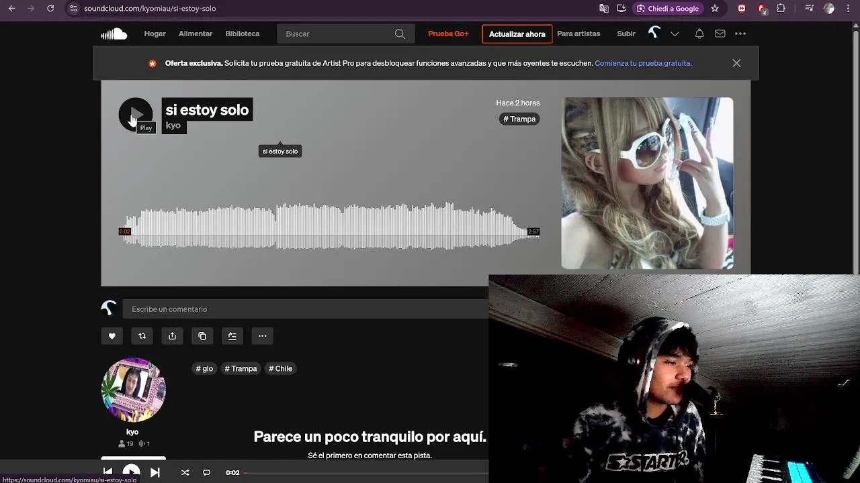The width and height of the screenshot is (860, 483).
Task: Open the Chrome profile avatar
Action: click(829, 9)
